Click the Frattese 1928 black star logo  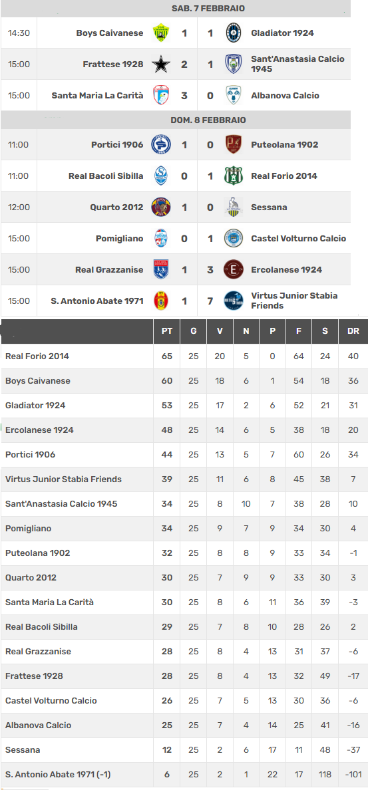point(161,65)
